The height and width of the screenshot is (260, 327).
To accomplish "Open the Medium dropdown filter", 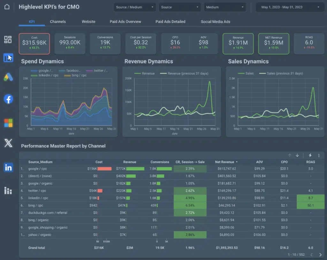I will pyautogui.click(x=225, y=7).
